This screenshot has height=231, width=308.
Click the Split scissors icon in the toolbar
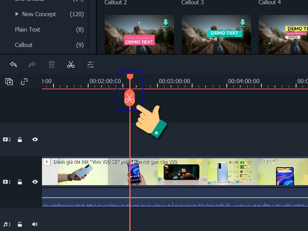[71, 64]
